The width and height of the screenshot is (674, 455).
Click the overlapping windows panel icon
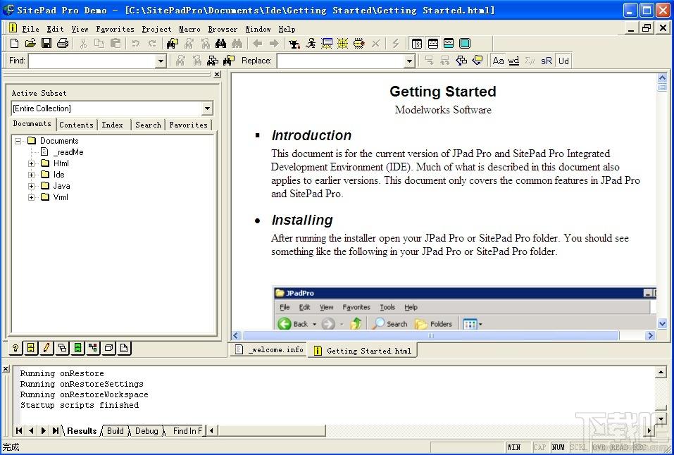click(x=62, y=348)
